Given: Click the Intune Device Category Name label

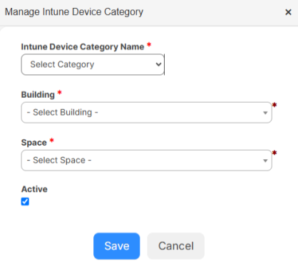Looking at the screenshot, I should 83,47.
